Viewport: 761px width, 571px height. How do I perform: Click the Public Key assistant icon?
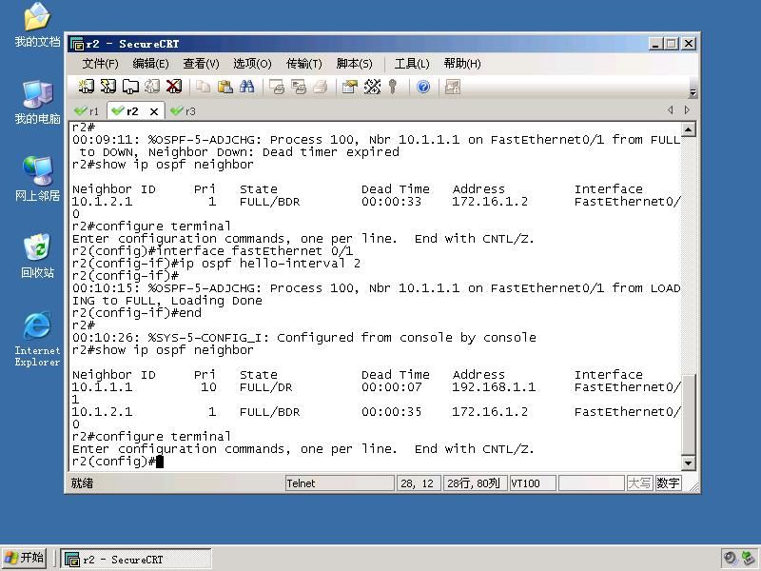(x=393, y=87)
